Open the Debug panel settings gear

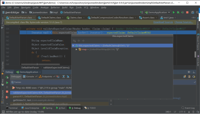pos(189,72)
